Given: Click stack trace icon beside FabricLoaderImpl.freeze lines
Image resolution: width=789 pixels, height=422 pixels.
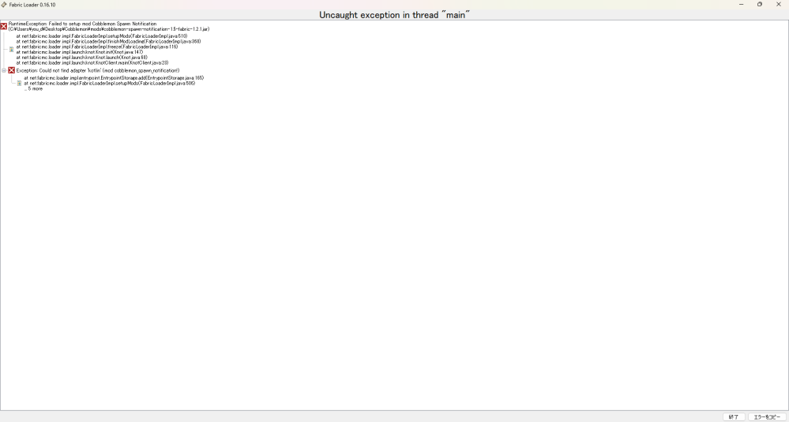Looking at the screenshot, I should point(12,49).
